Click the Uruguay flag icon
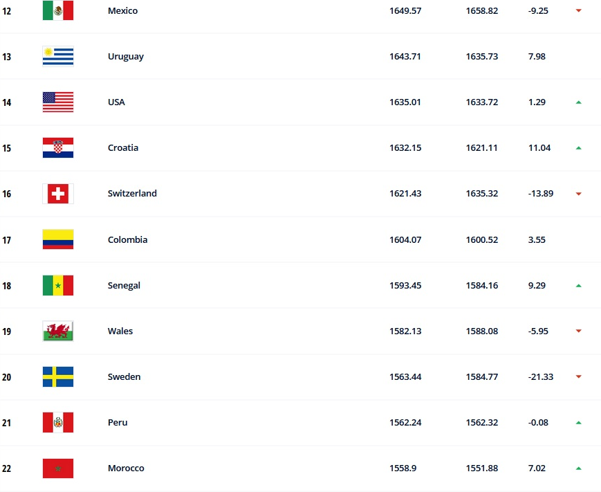 click(58, 56)
